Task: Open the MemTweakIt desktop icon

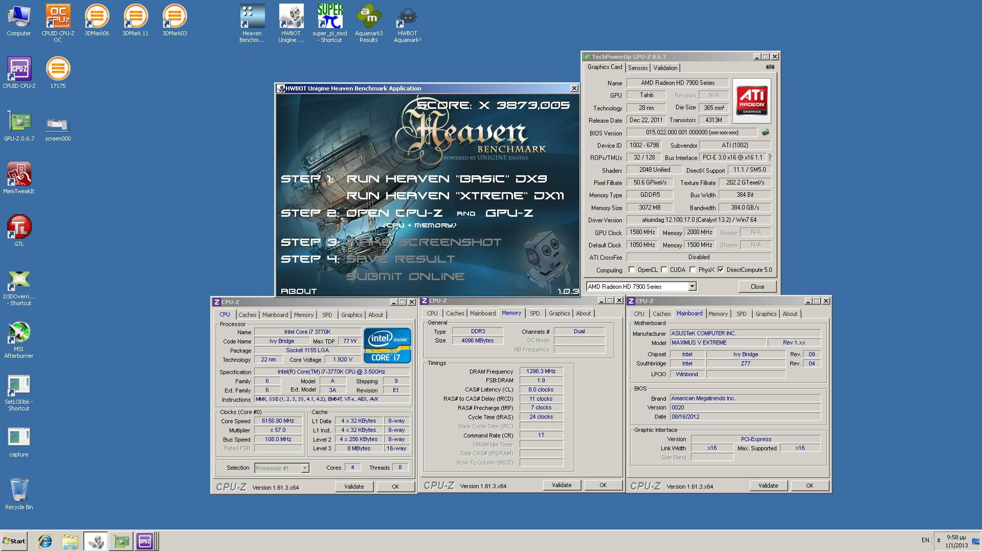Action: click(19, 178)
